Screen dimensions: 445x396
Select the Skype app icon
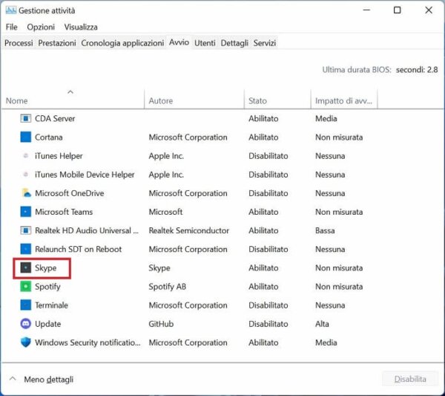[x=25, y=267]
